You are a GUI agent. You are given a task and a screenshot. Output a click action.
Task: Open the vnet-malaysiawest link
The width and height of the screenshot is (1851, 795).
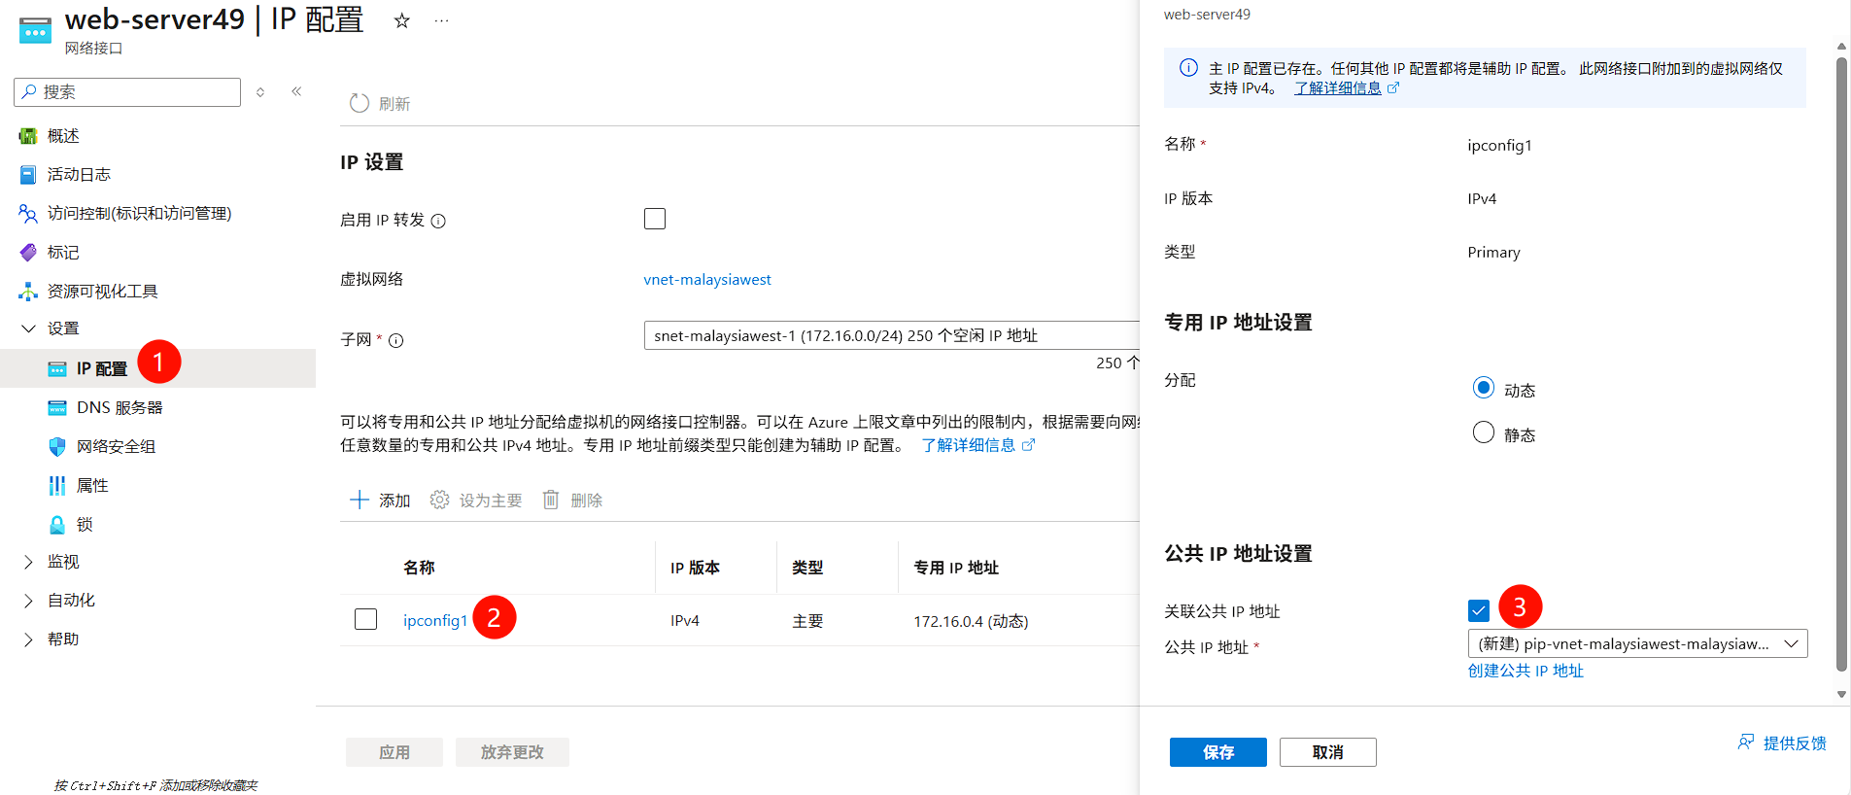707,280
